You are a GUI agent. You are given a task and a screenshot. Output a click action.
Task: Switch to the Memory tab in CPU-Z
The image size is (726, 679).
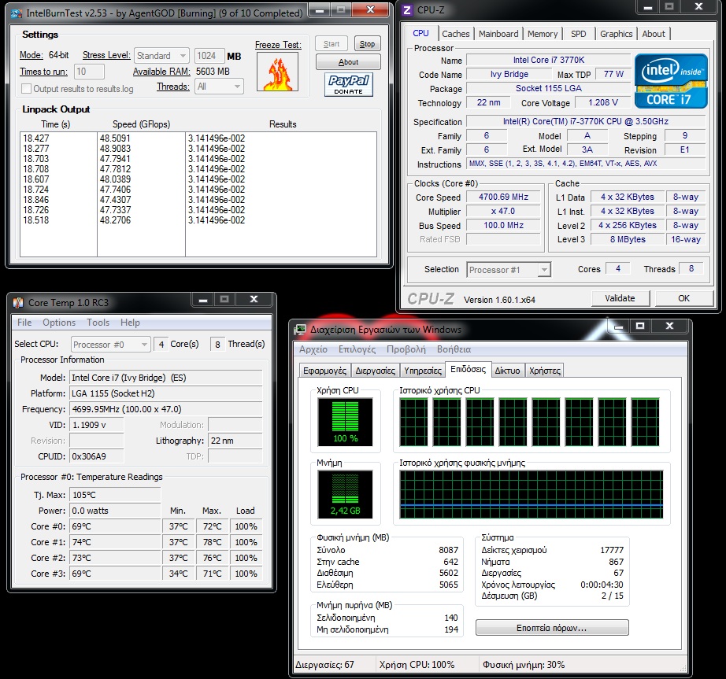click(543, 34)
